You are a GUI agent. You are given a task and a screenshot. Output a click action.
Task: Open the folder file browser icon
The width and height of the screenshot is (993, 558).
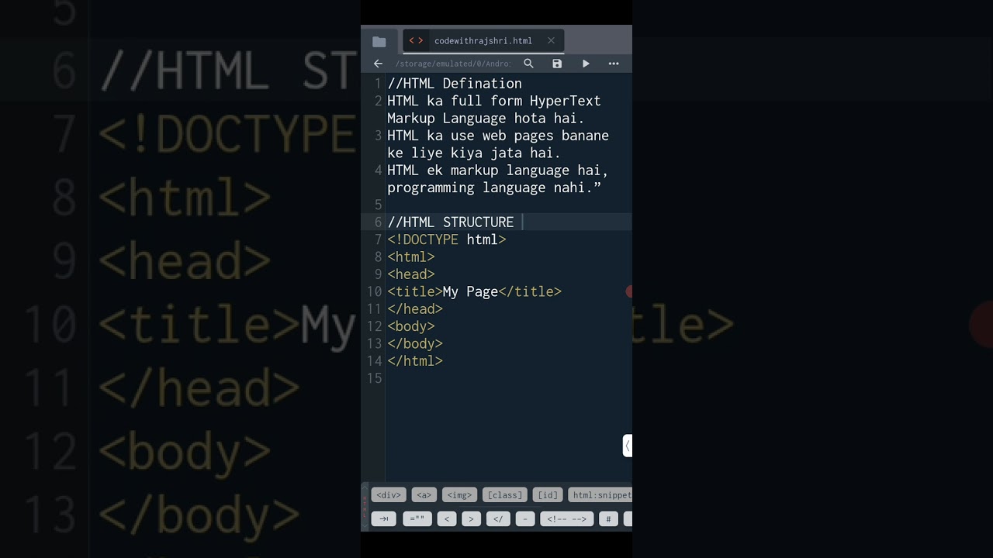click(x=379, y=42)
